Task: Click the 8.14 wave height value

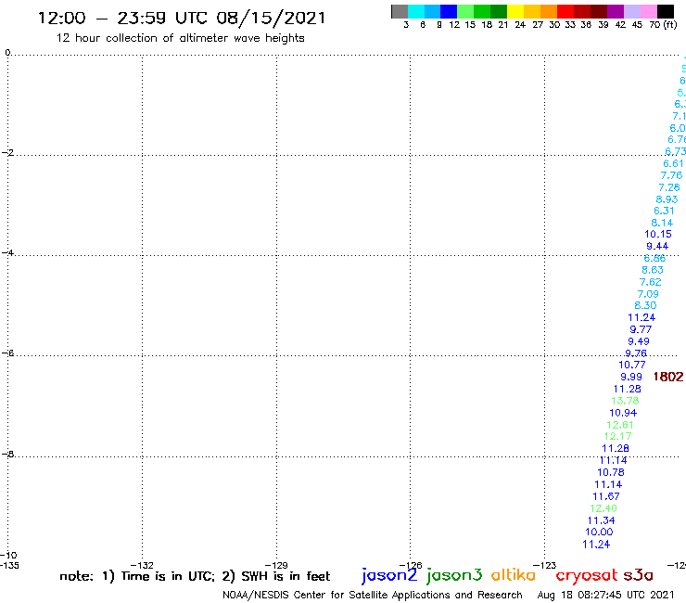Action: point(662,223)
